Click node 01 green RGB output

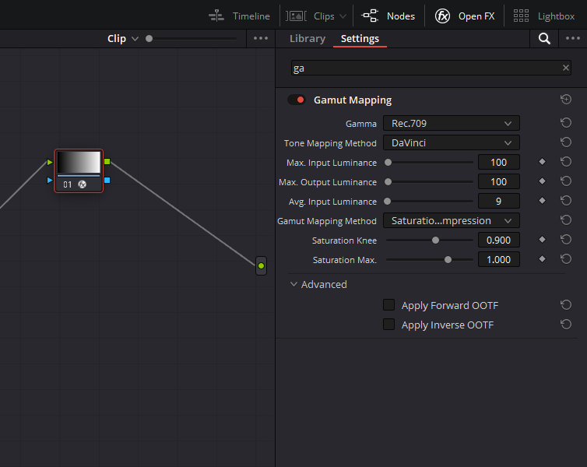click(107, 162)
